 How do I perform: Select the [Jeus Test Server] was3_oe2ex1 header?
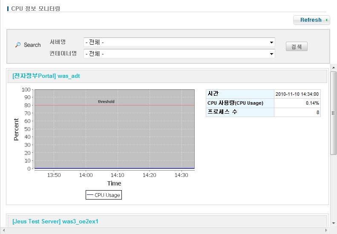tap(55, 222)
